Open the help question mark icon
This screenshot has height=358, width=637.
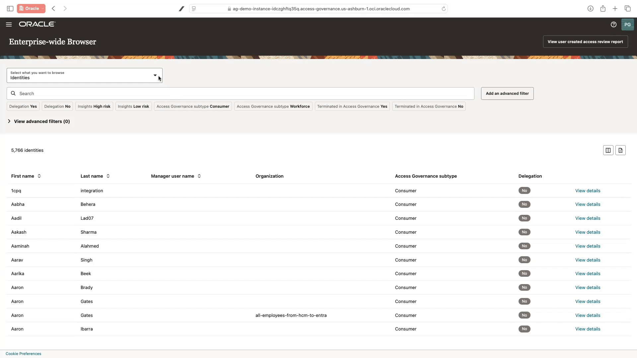click(613, 24)
